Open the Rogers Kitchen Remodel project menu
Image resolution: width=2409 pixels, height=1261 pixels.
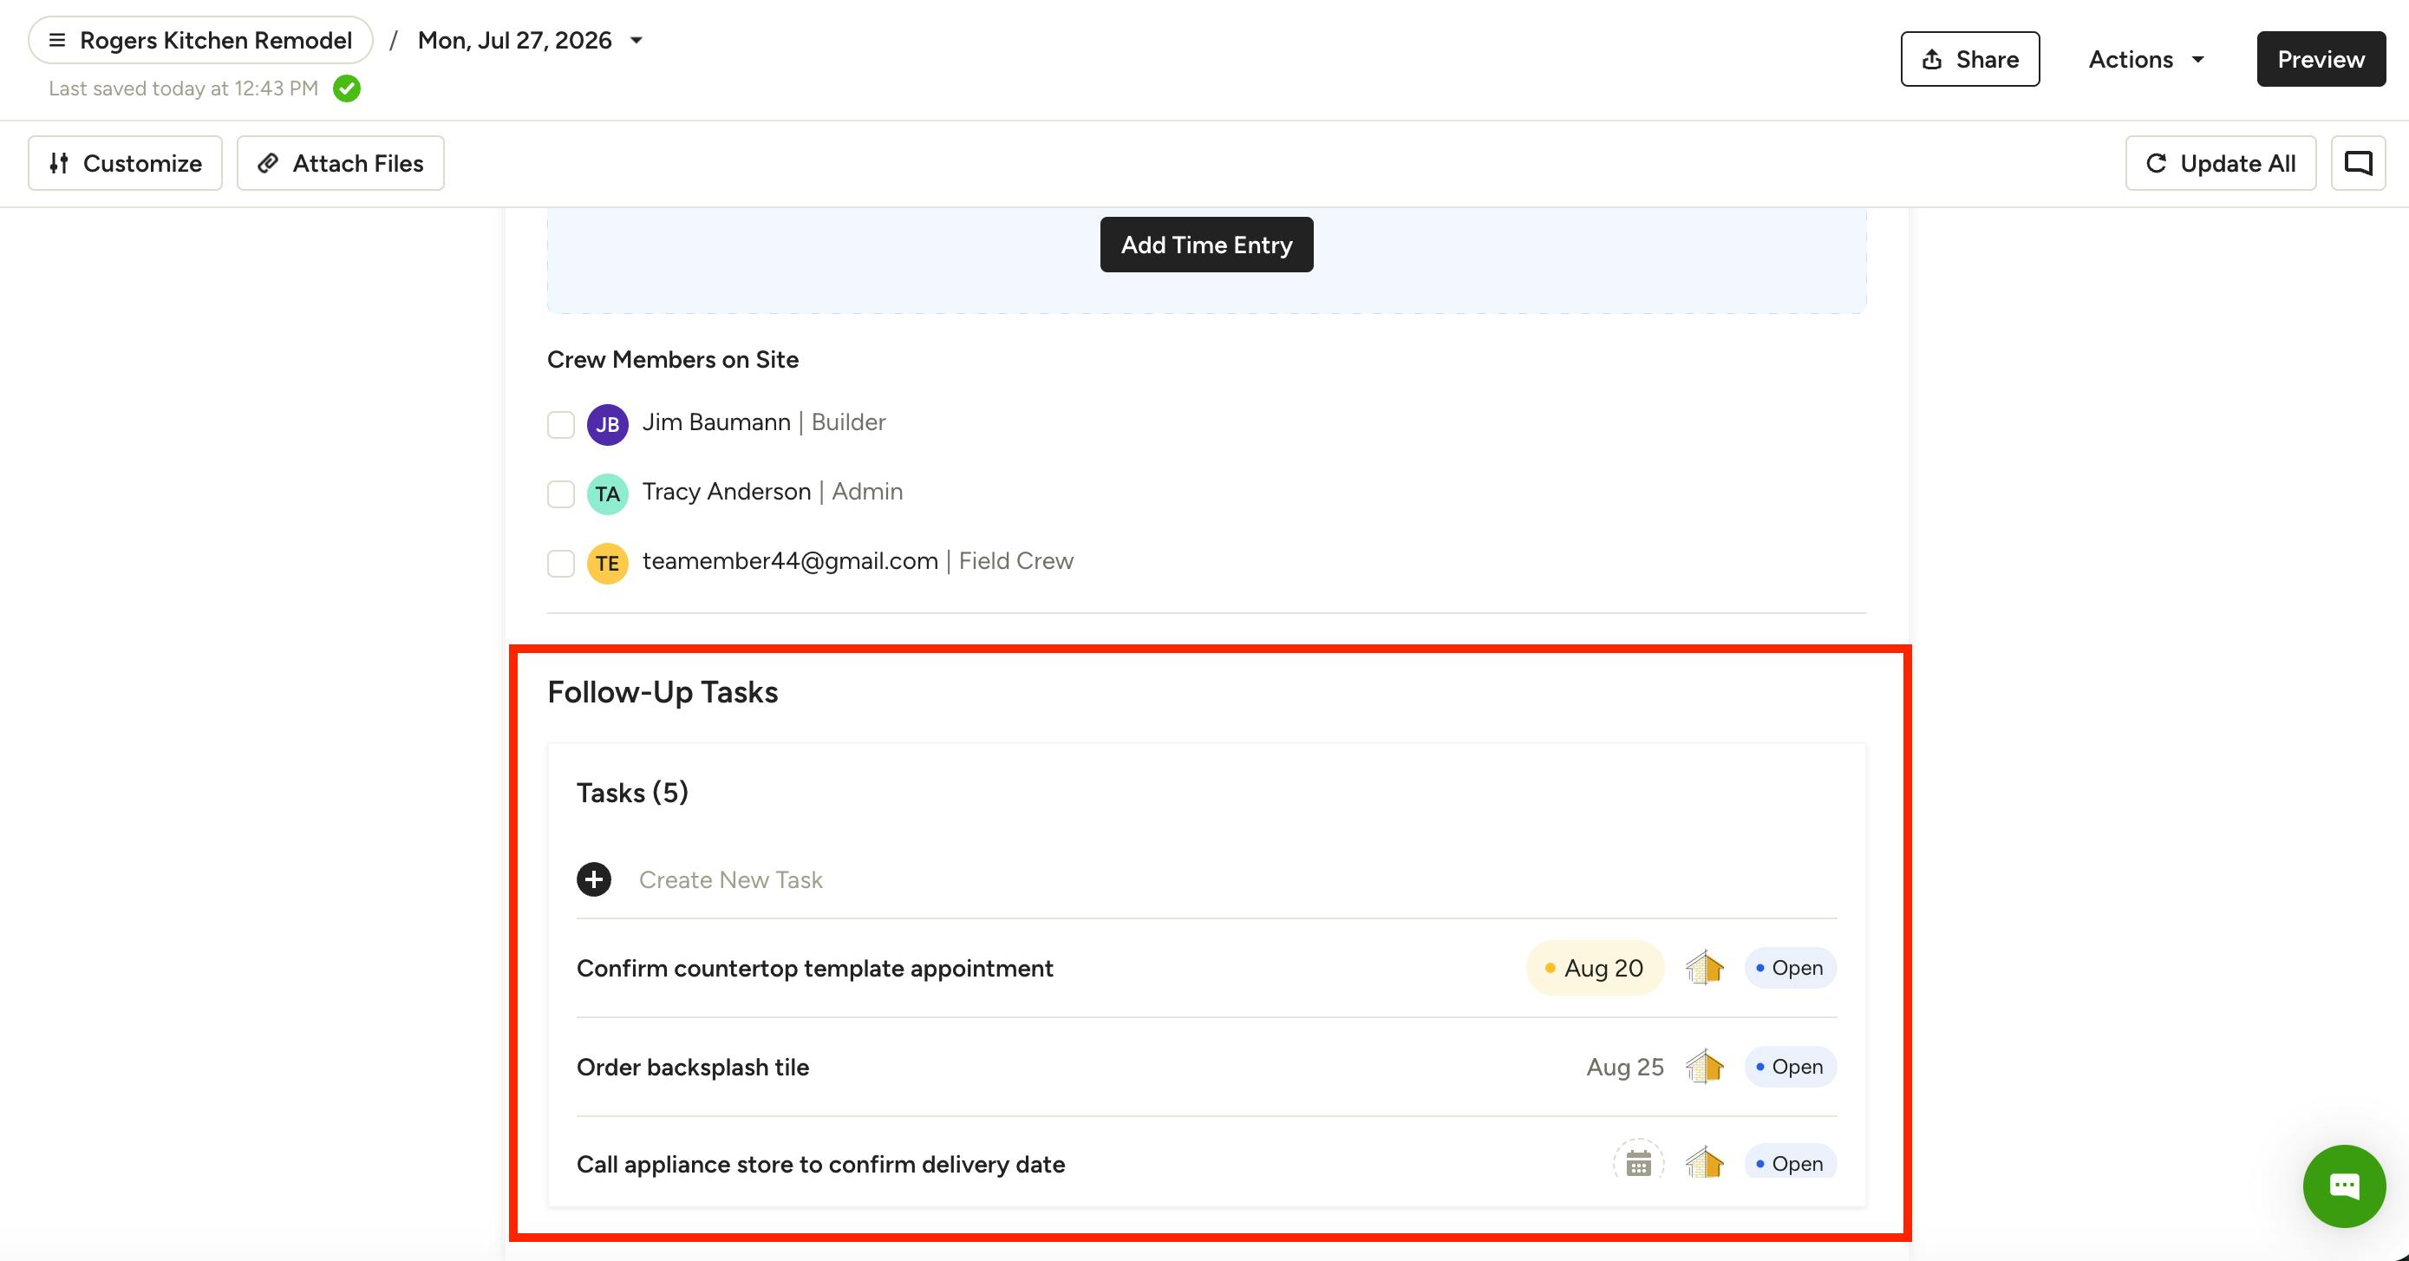tap(200, 40)
